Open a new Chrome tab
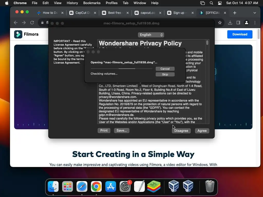This screenshot has width=263, height=197. tap(235, 13)
